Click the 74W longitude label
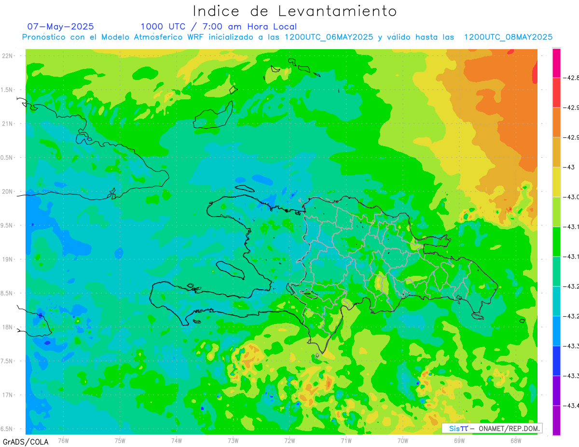The width and height of the screenshot is (579, 447). [176, 440]
